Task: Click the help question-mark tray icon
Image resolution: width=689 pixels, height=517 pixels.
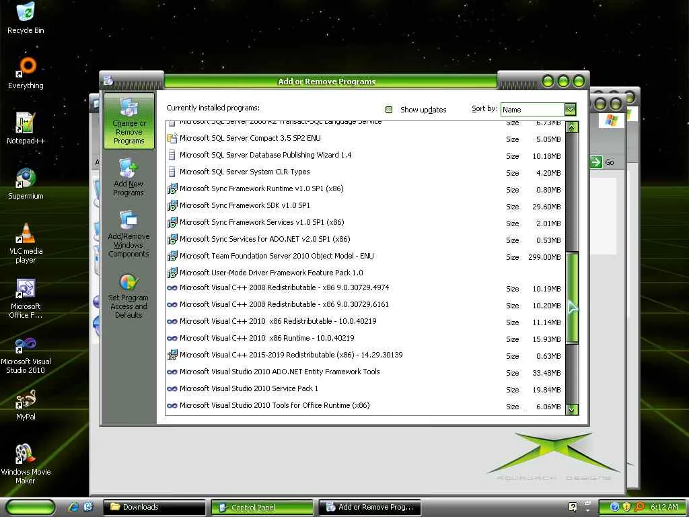Action: click(x=573, y=507)
